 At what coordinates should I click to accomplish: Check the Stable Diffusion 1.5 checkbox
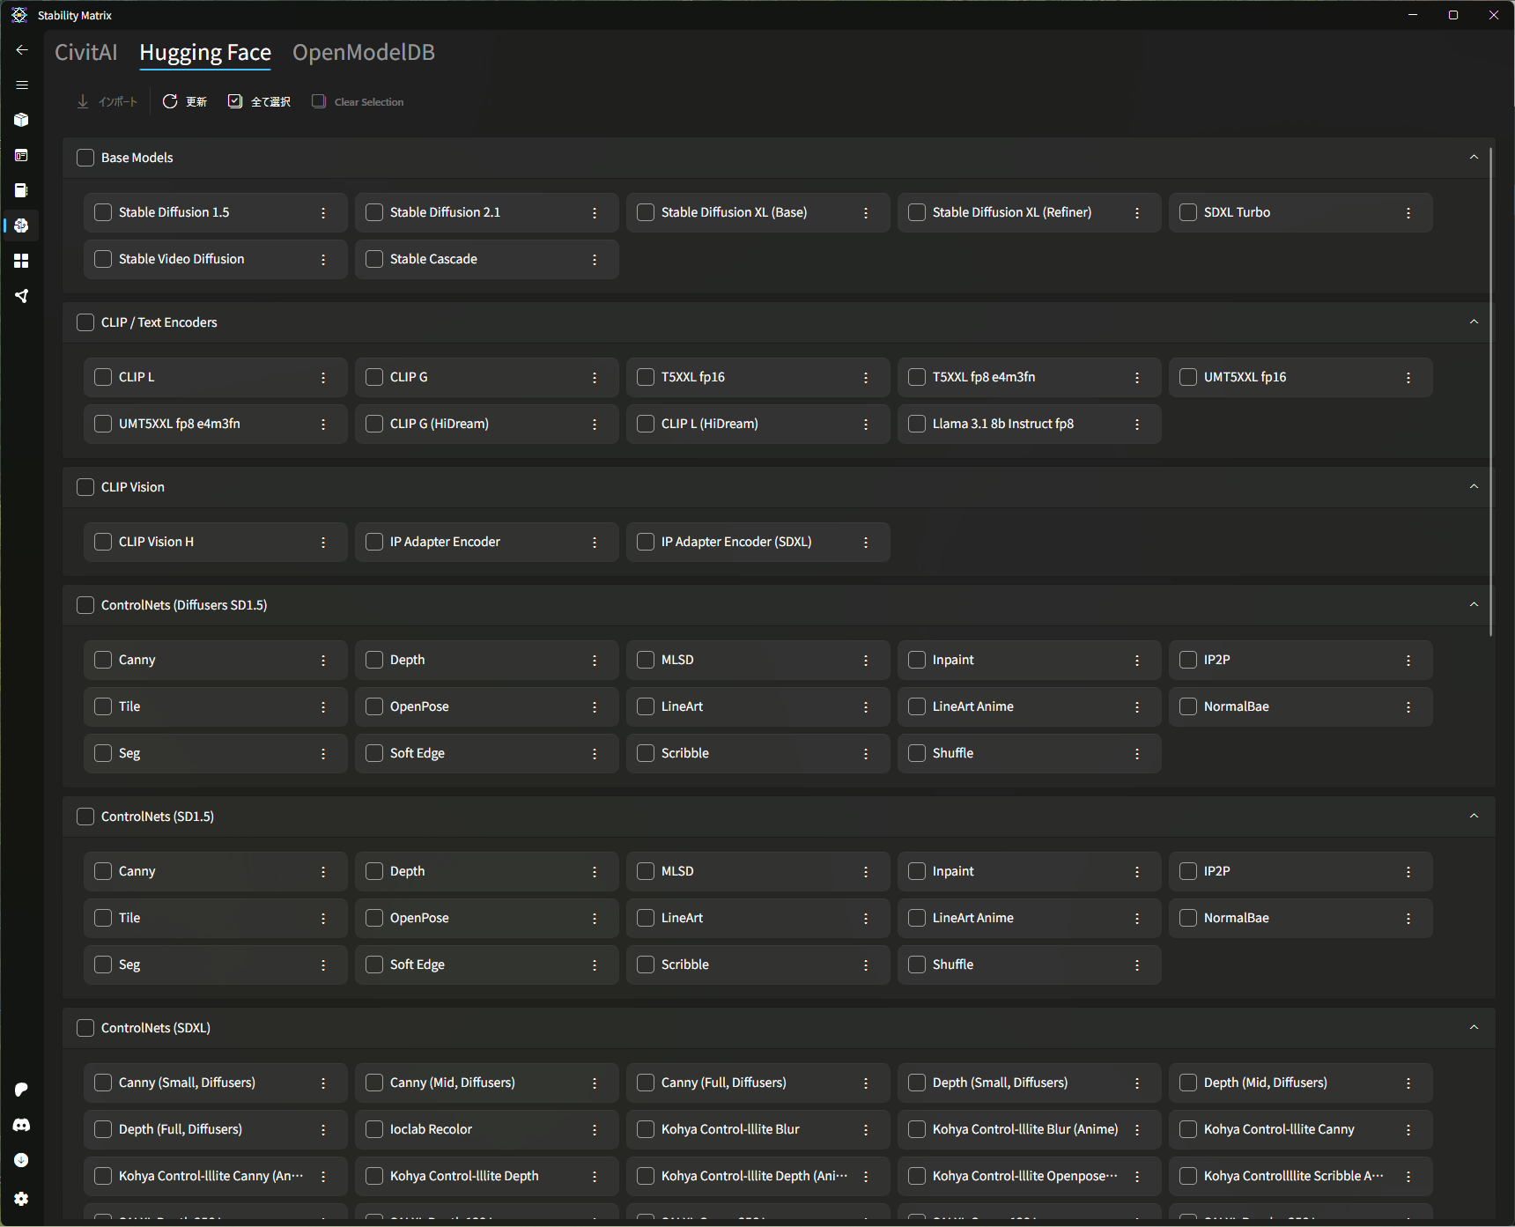pyautogui.click(x=103, y=212)
